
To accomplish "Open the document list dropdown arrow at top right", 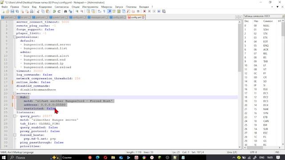I will click(x=277, y=7).
